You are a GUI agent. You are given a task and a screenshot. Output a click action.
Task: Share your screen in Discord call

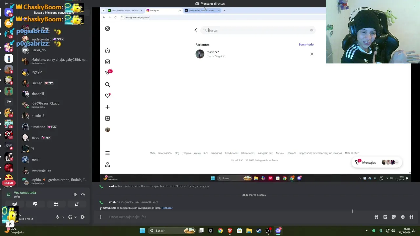click(x=35, y=204)
